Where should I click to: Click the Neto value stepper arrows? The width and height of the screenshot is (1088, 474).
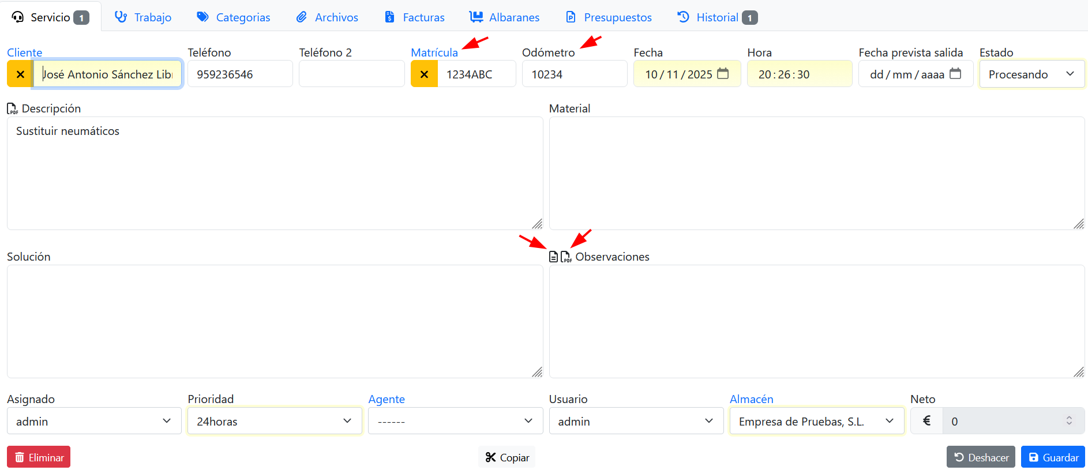pyautogui.click(x=1069, y=421)
